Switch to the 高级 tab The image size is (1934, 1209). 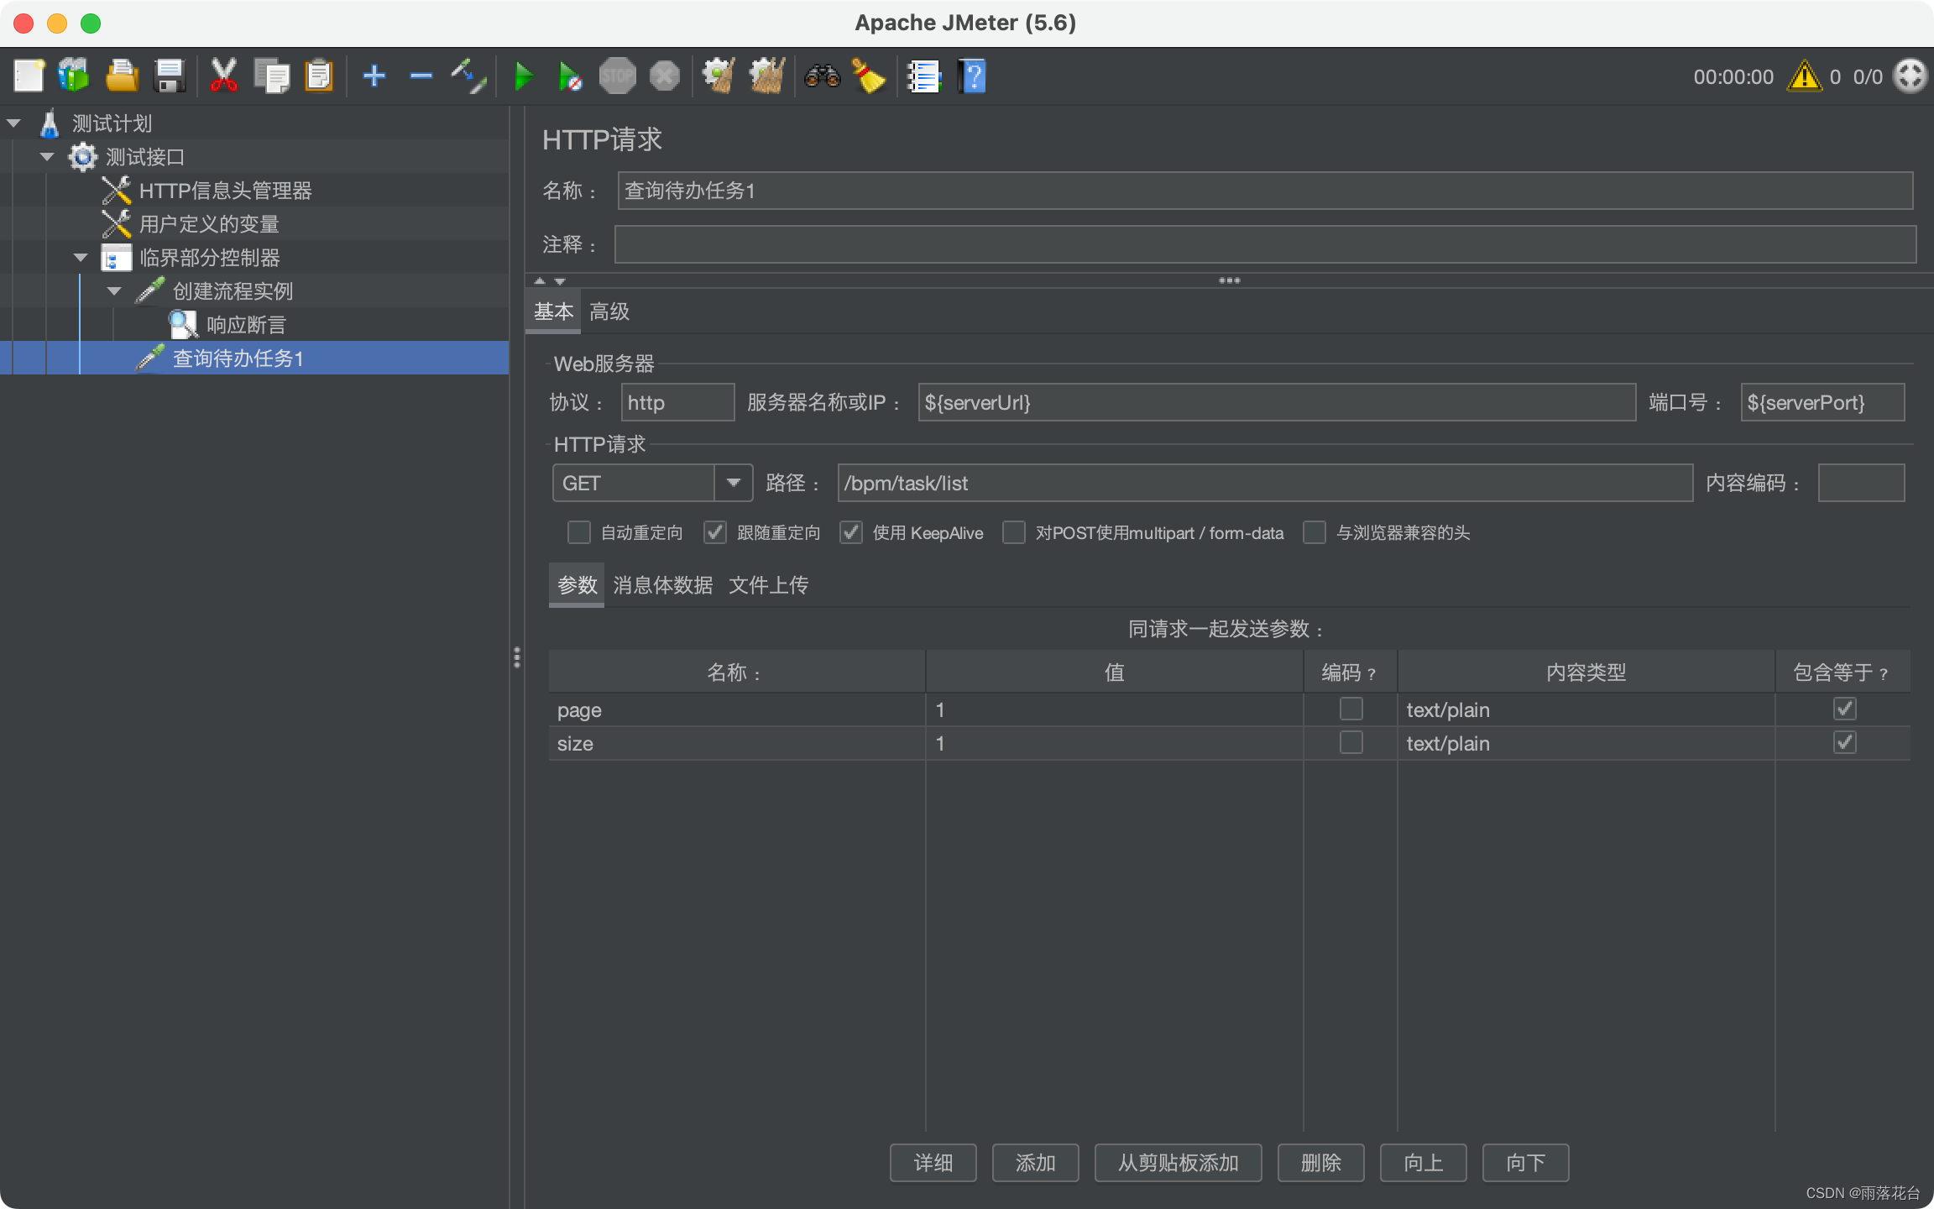609,311
